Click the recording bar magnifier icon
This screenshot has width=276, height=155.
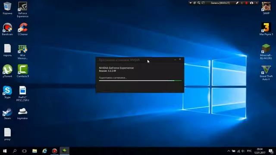click(199, 3)
